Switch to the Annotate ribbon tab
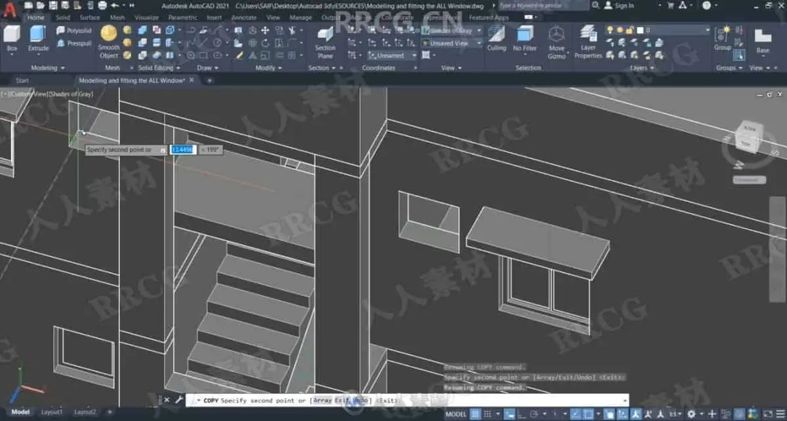787x421 pixels. (x=244, y=18)
